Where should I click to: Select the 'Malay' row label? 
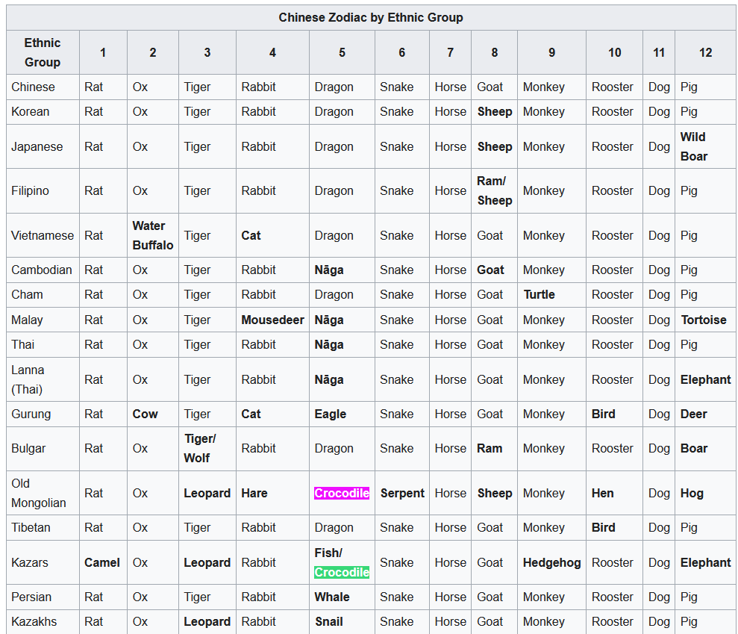pos(27,320)
